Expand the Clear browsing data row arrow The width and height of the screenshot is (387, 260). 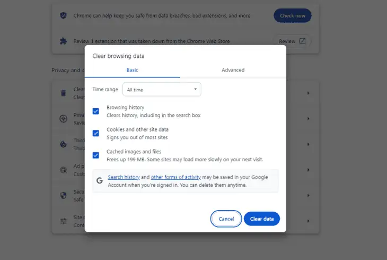tap(308, 93)
